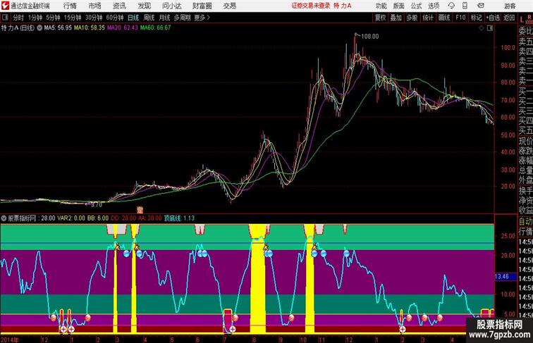Open the 公式 menu
533x343 pixels.
[x=416, y=6]
